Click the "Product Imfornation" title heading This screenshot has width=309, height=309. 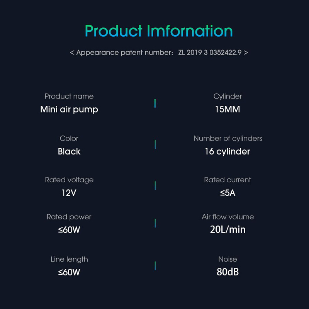point(159,31)
